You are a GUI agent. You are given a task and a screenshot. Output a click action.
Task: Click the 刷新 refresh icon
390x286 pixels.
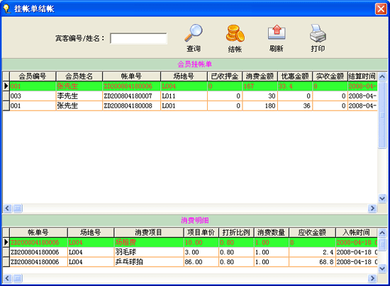click(x=277, y=33)
